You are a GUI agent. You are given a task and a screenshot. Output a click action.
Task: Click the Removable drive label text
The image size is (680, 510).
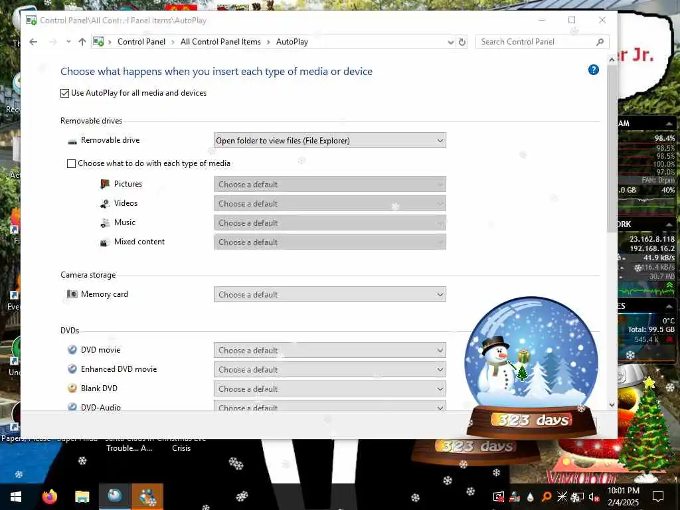(110, 140)
